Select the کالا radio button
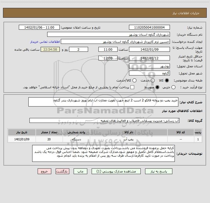The height and width of the screenshot is (203, 210). (x=167, y=80)
